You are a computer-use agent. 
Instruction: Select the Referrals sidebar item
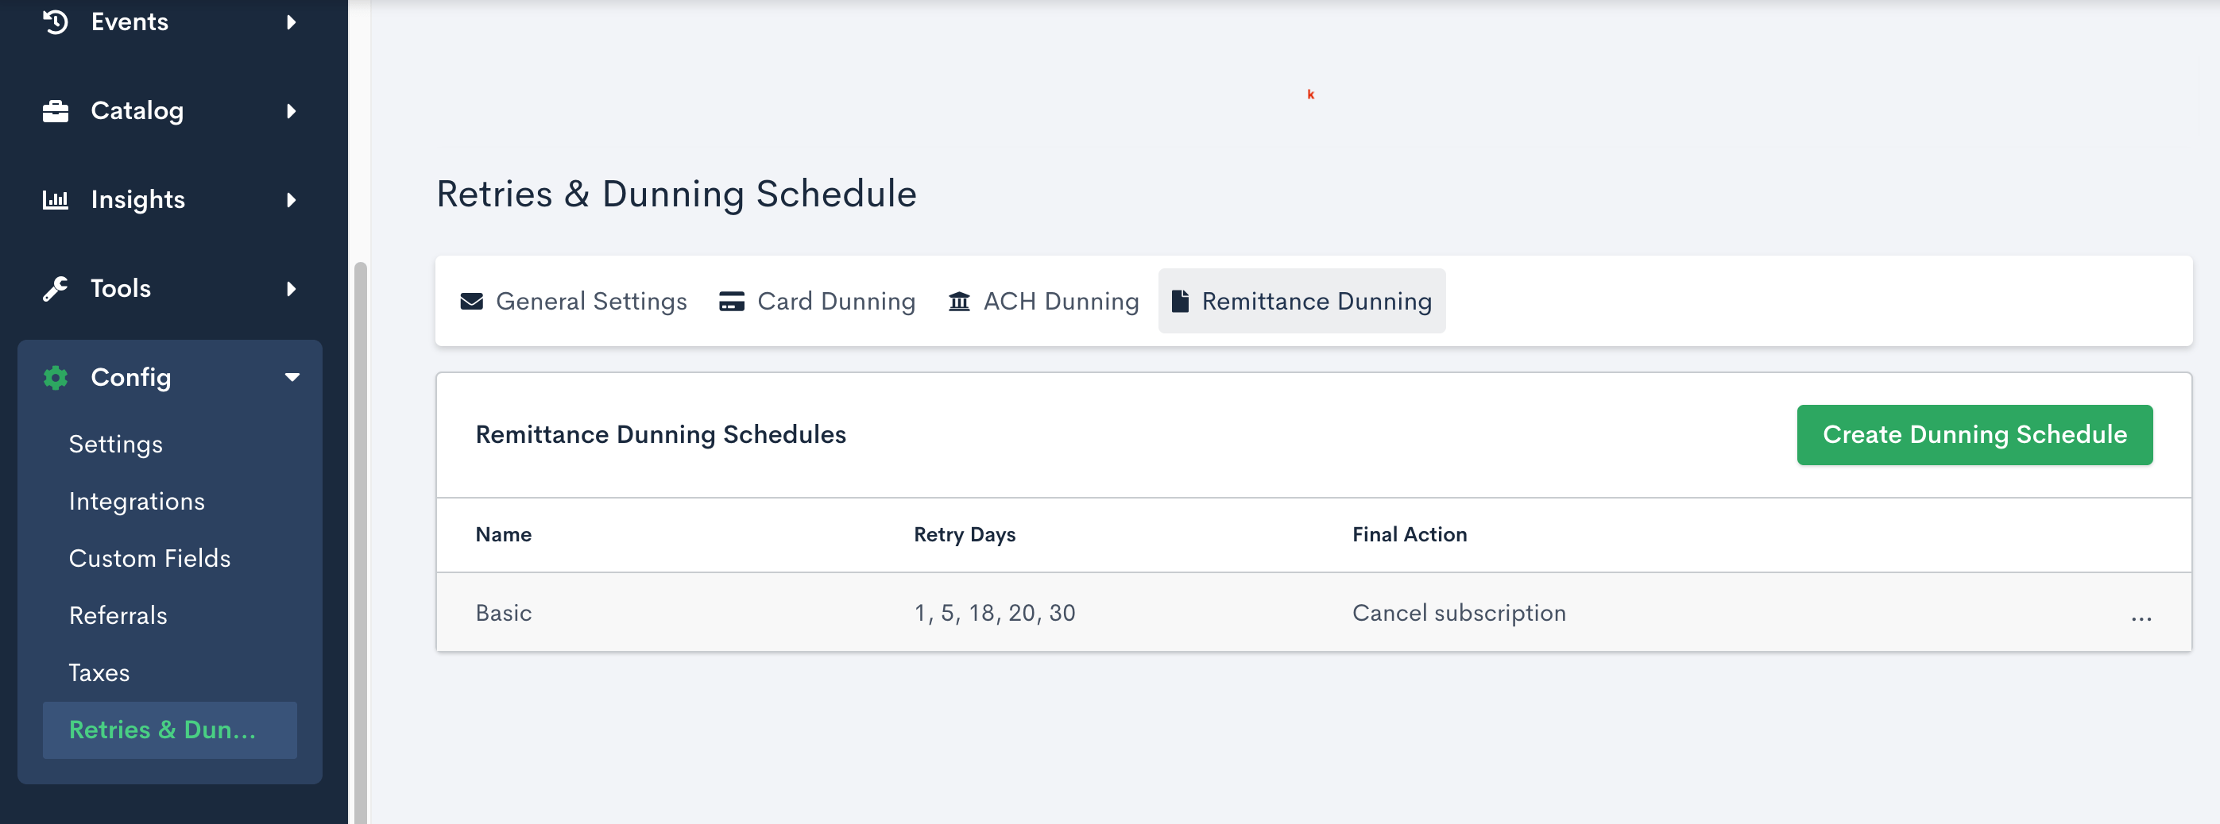118,616
